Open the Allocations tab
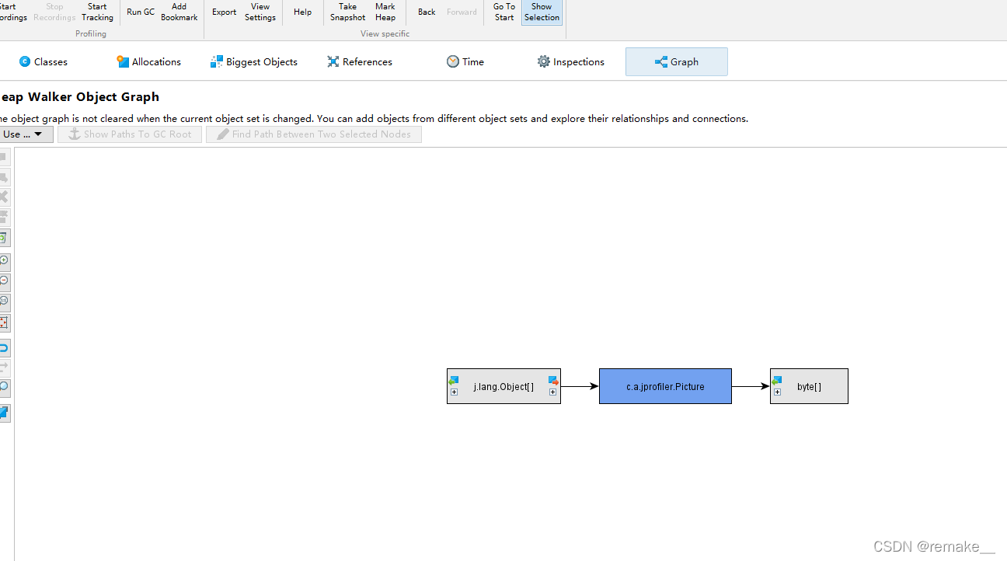 (148, 61)
